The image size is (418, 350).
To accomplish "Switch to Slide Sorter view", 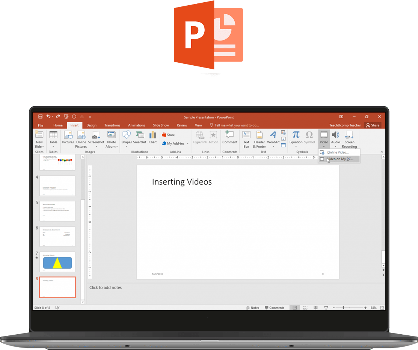I will coord(305,308).
